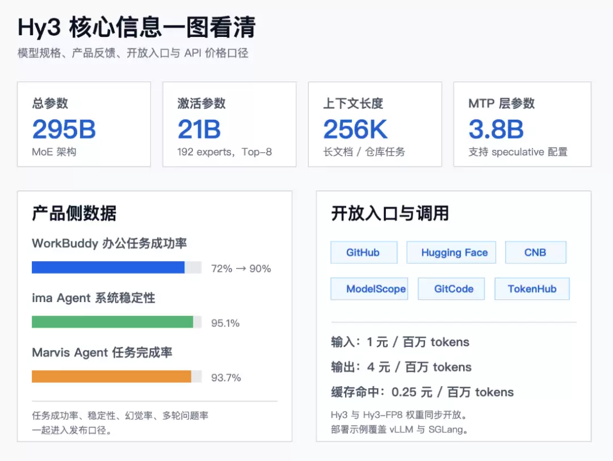Click the card label 'MTP 层参数'
Image resolution: width=613 pixels, height=461 pixels.
click(x=502, y=103)
